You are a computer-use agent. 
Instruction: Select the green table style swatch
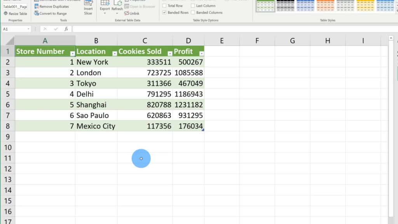266,6
